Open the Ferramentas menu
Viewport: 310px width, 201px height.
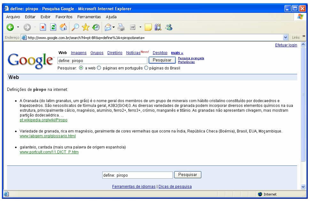(89, 17)
